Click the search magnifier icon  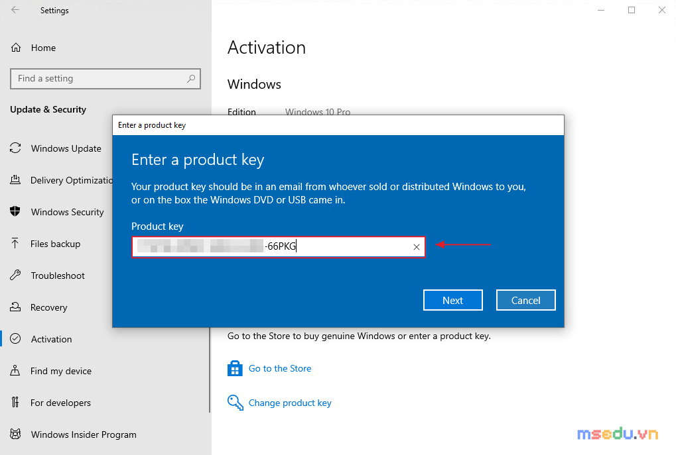(x=191, y=78)
